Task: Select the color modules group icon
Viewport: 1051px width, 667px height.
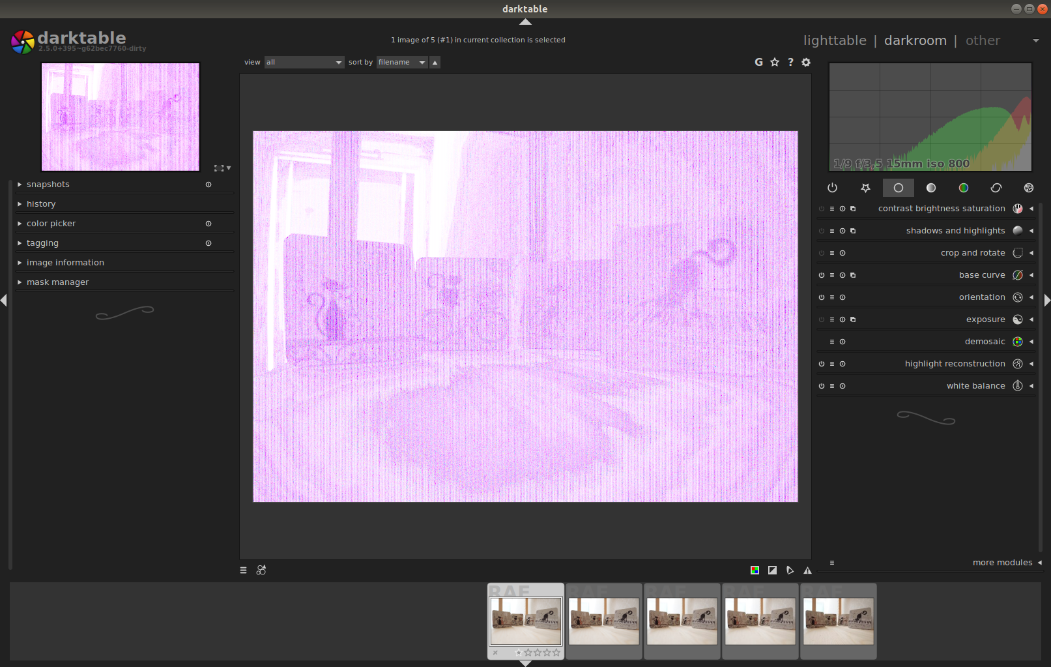Action: click(963, 188)
